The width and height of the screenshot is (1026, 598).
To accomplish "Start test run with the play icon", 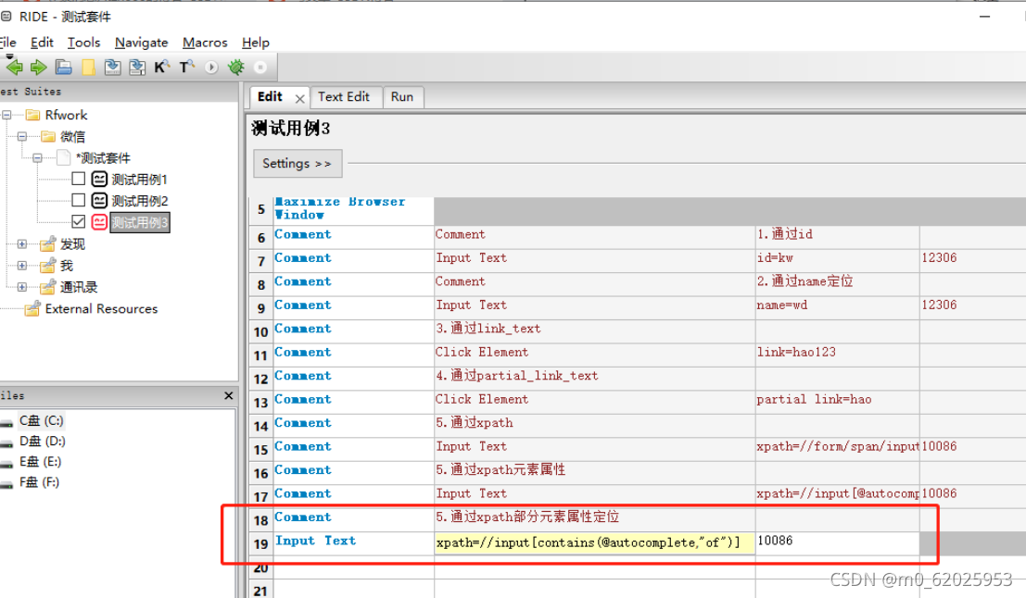I will [211, 66].
